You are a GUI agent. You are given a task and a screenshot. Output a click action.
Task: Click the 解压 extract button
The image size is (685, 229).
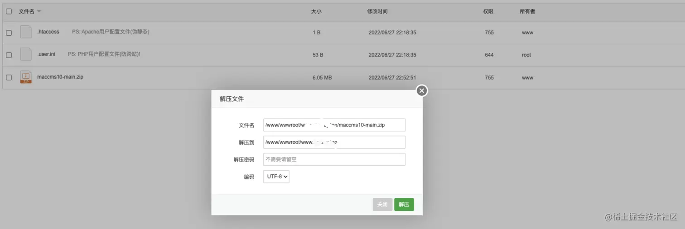pos(404,205)
